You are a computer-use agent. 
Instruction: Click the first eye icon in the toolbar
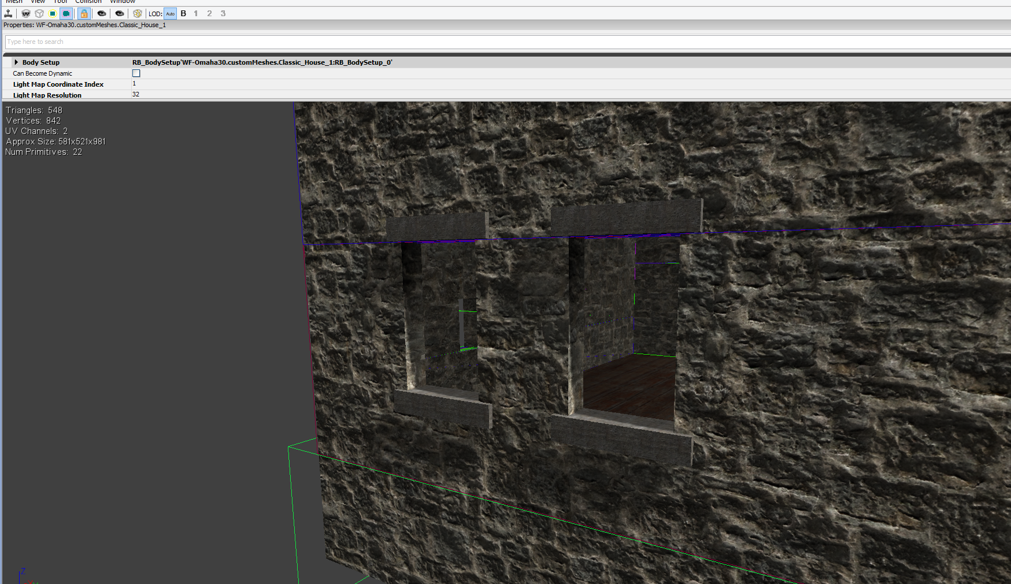pyautogui.click(x=102, y=13)
